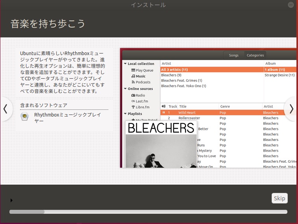Click the 音楽を持ち歩こう slide title
Image resolution: width=298 pixels, height=224 pixels.
48,24
